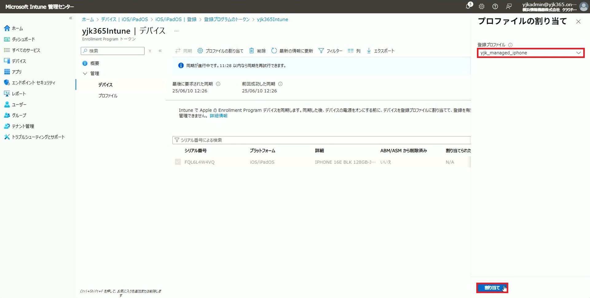Click IPHONE 16E BLK 128GB detail cell
590x298 pixels.
click(345, 162)
